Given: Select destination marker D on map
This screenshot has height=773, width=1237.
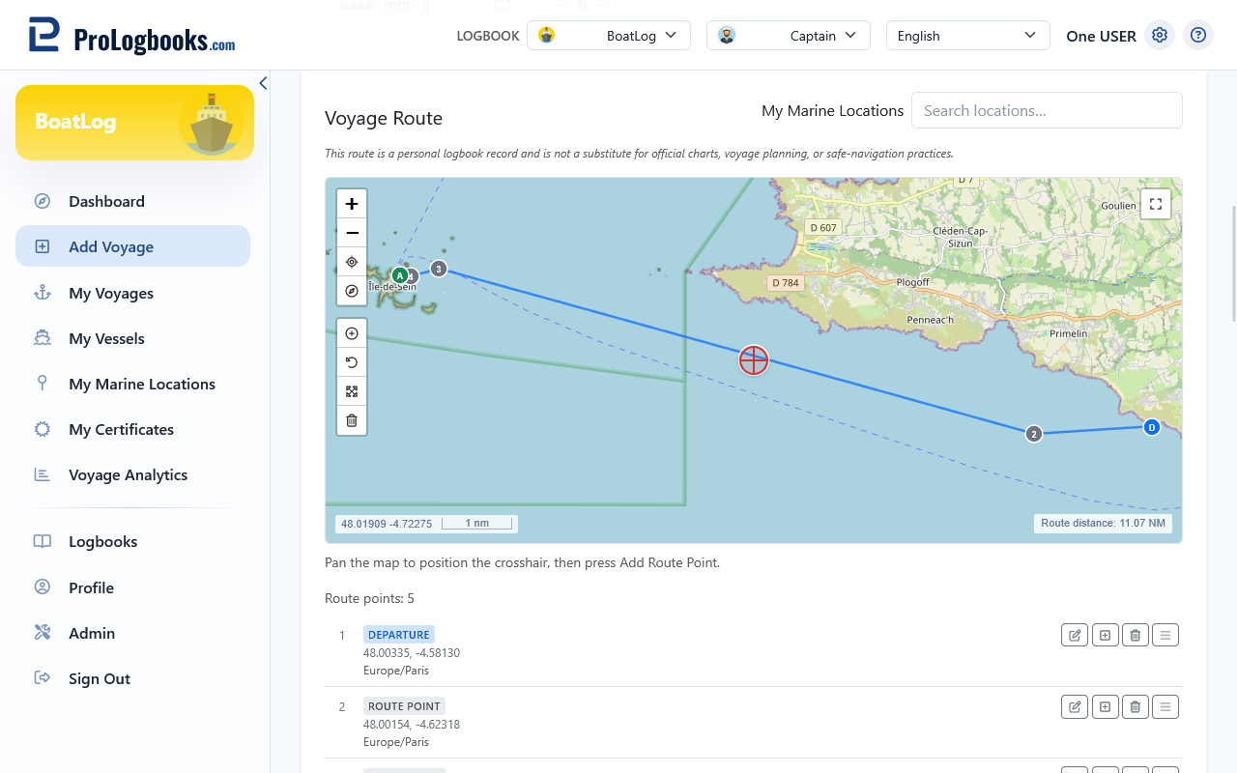Looking at the screenshot, I should click(x=1151, y=427).
